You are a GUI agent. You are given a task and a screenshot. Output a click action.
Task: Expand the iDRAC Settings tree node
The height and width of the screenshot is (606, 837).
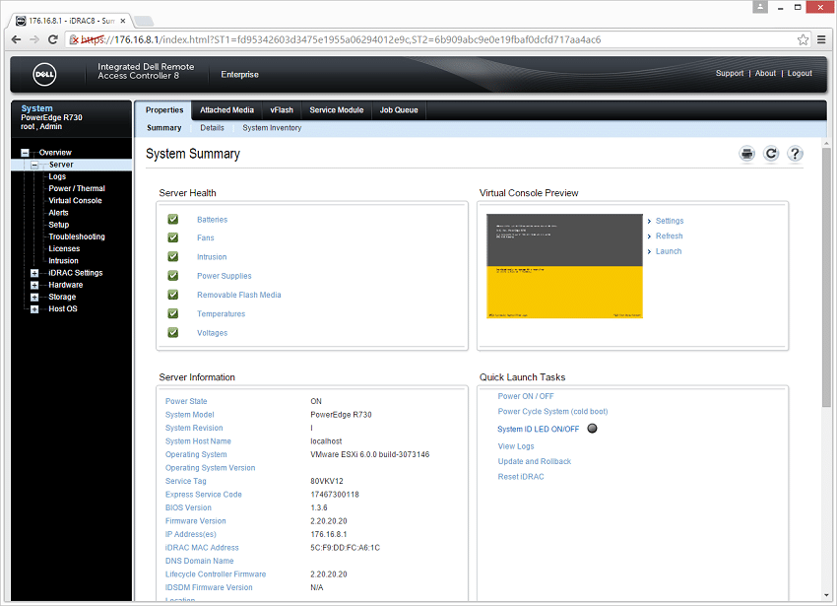[34, 273]
